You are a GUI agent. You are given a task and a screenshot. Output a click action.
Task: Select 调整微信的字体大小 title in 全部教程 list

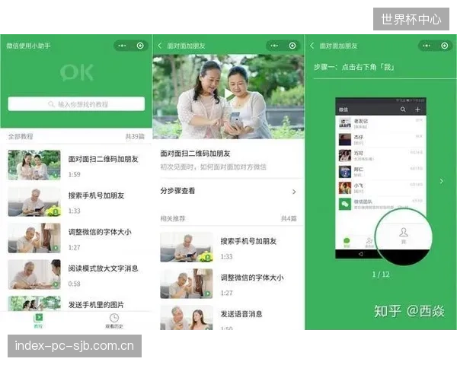point(100,232)
